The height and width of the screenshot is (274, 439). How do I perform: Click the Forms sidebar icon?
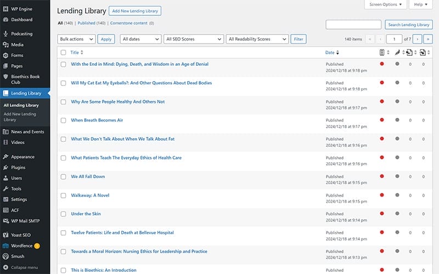[5, 55]
